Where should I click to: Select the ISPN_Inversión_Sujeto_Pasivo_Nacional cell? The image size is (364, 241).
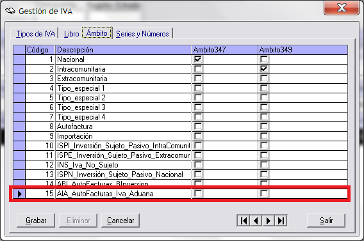pos(123,175)
